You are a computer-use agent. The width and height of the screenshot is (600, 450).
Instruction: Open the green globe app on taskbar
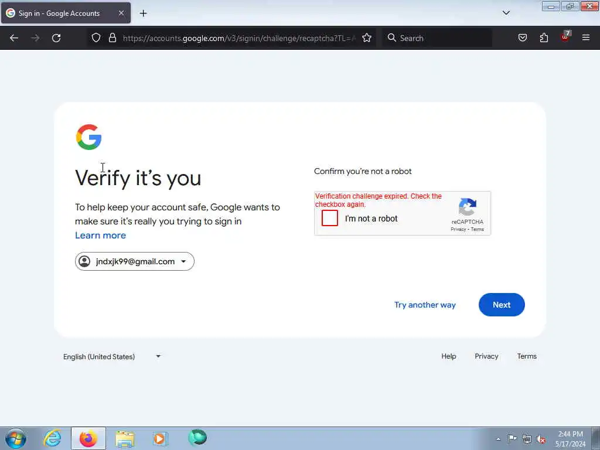[197, 437]
